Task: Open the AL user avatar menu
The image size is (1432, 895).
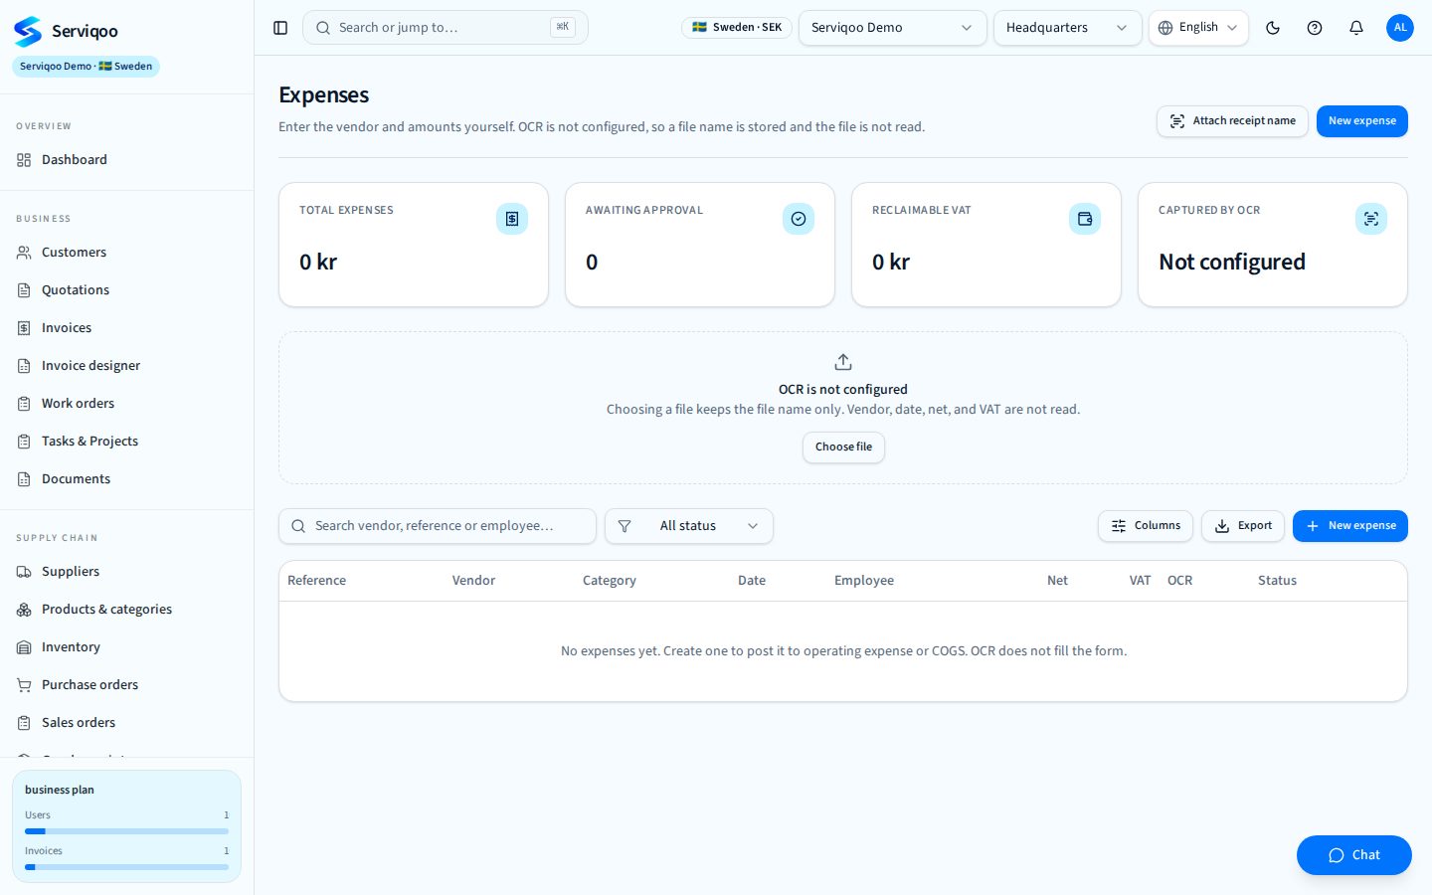Action: [x=1400, y=28]
